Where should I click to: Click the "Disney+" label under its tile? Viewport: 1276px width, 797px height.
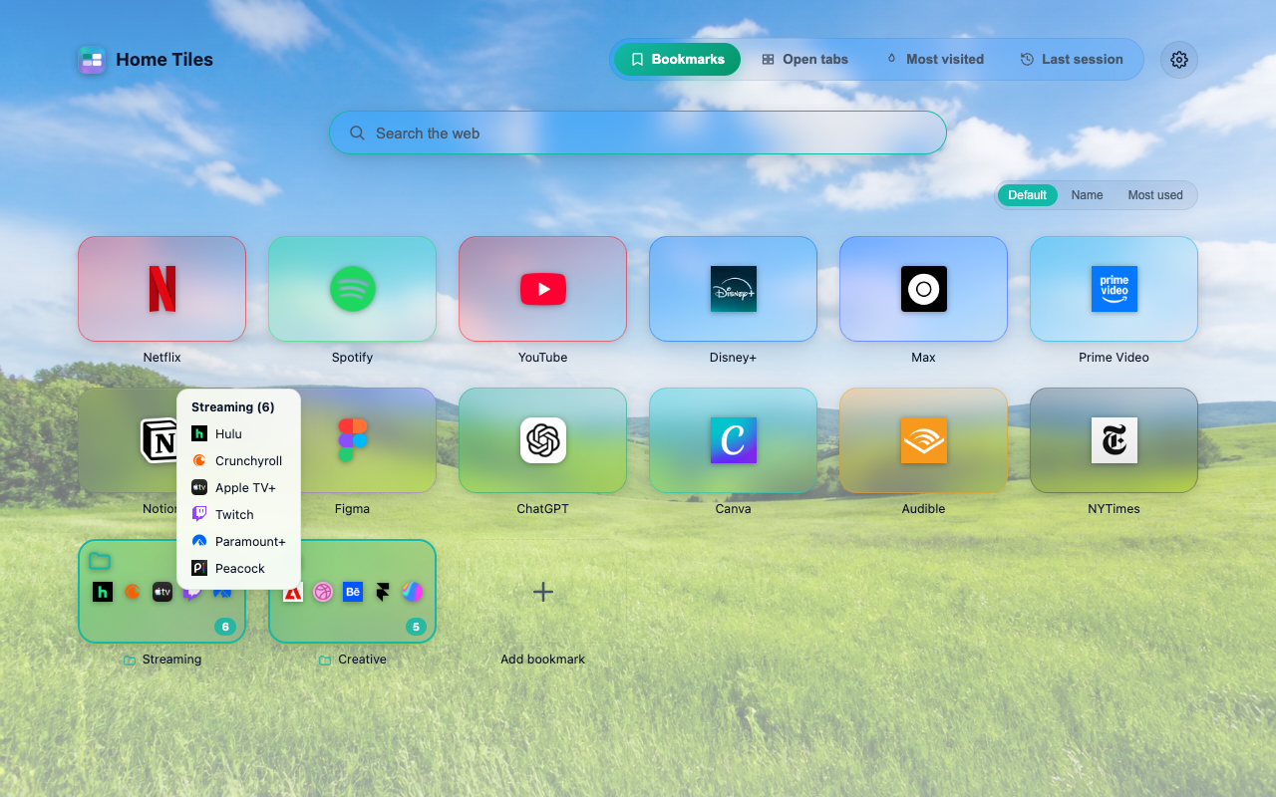733,358
